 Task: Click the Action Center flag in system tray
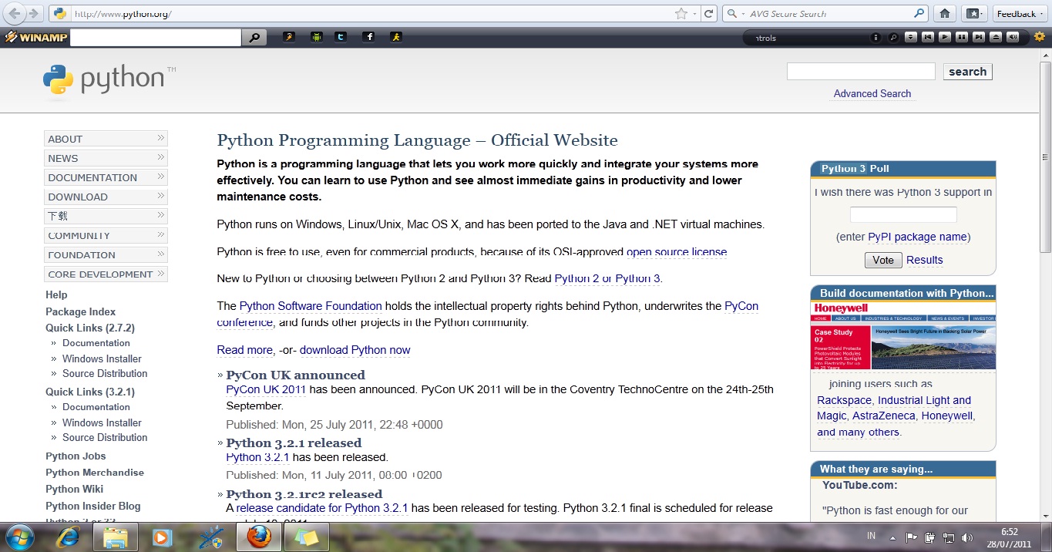pos(911,537)
